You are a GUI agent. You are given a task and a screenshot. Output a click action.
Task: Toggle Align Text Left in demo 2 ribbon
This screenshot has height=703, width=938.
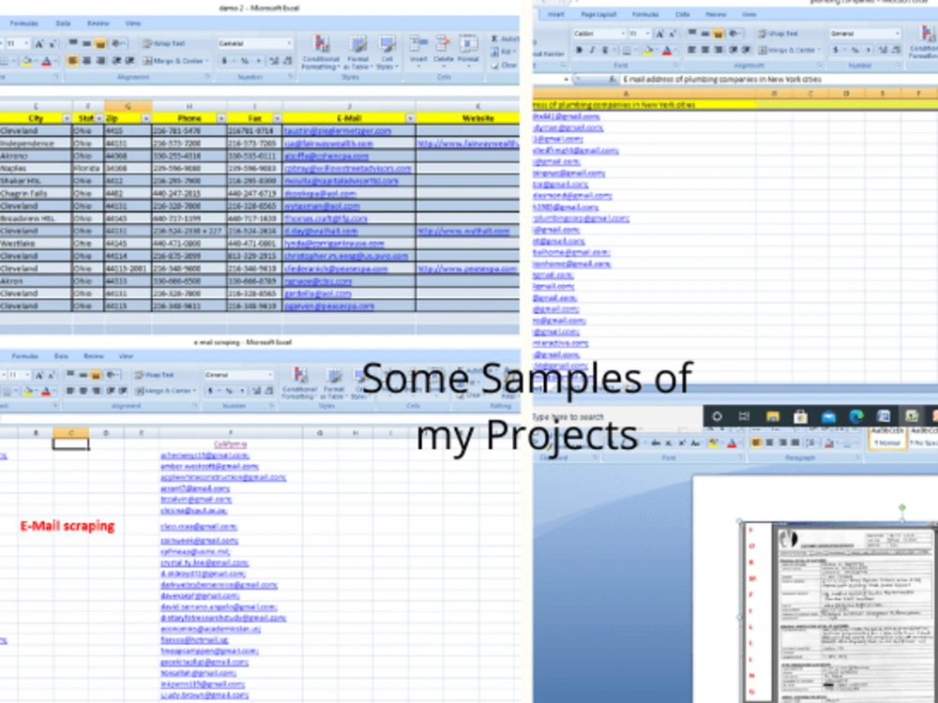coord(73,60)
